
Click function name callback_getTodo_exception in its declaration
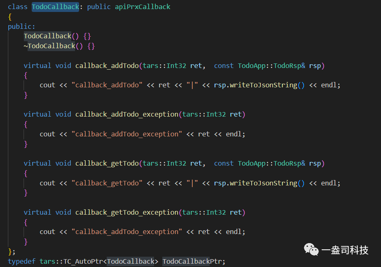tap(127, 212)
